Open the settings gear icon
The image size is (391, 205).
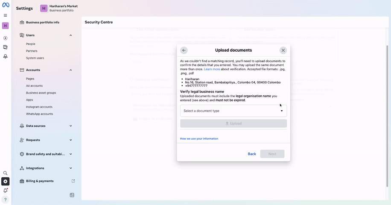point(5,182)
